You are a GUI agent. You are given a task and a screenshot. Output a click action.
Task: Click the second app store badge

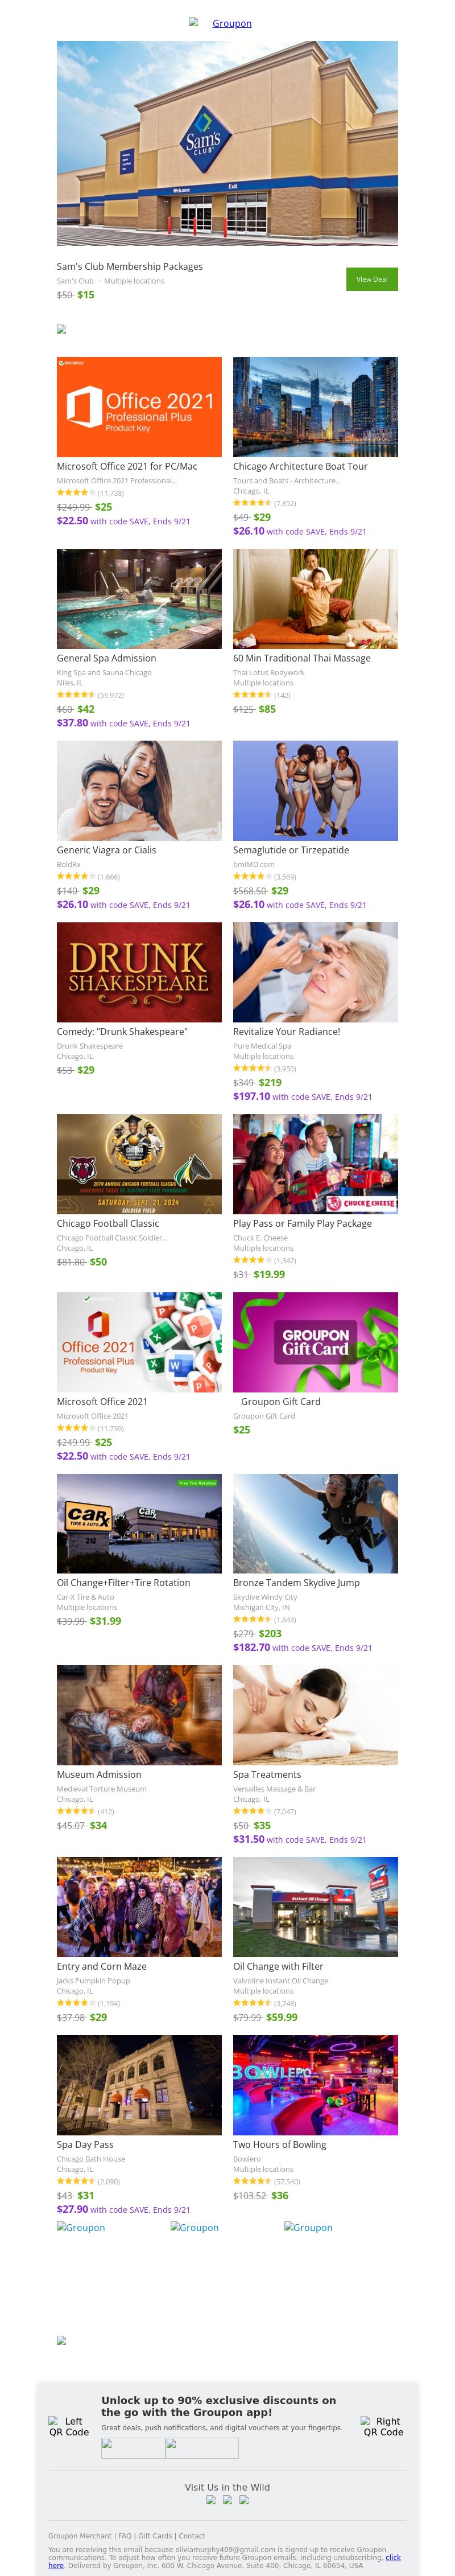[x=202, y=2448]
